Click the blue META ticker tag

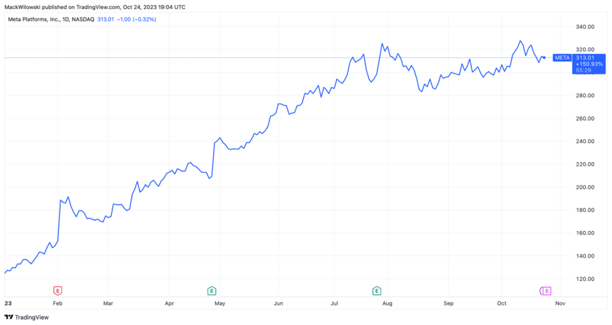562,58
